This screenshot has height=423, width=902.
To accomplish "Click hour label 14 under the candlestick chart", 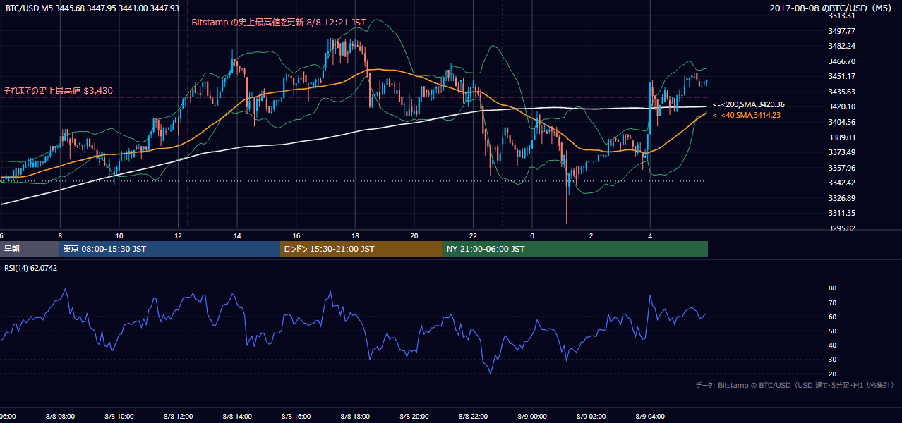I will tap(238, 235).
